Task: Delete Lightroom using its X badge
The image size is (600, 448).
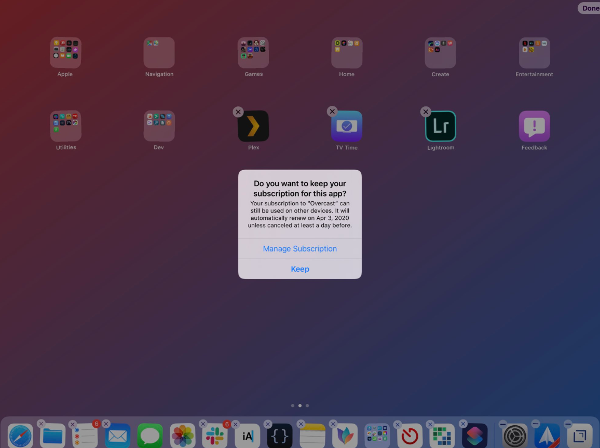Action: (426, 111)
